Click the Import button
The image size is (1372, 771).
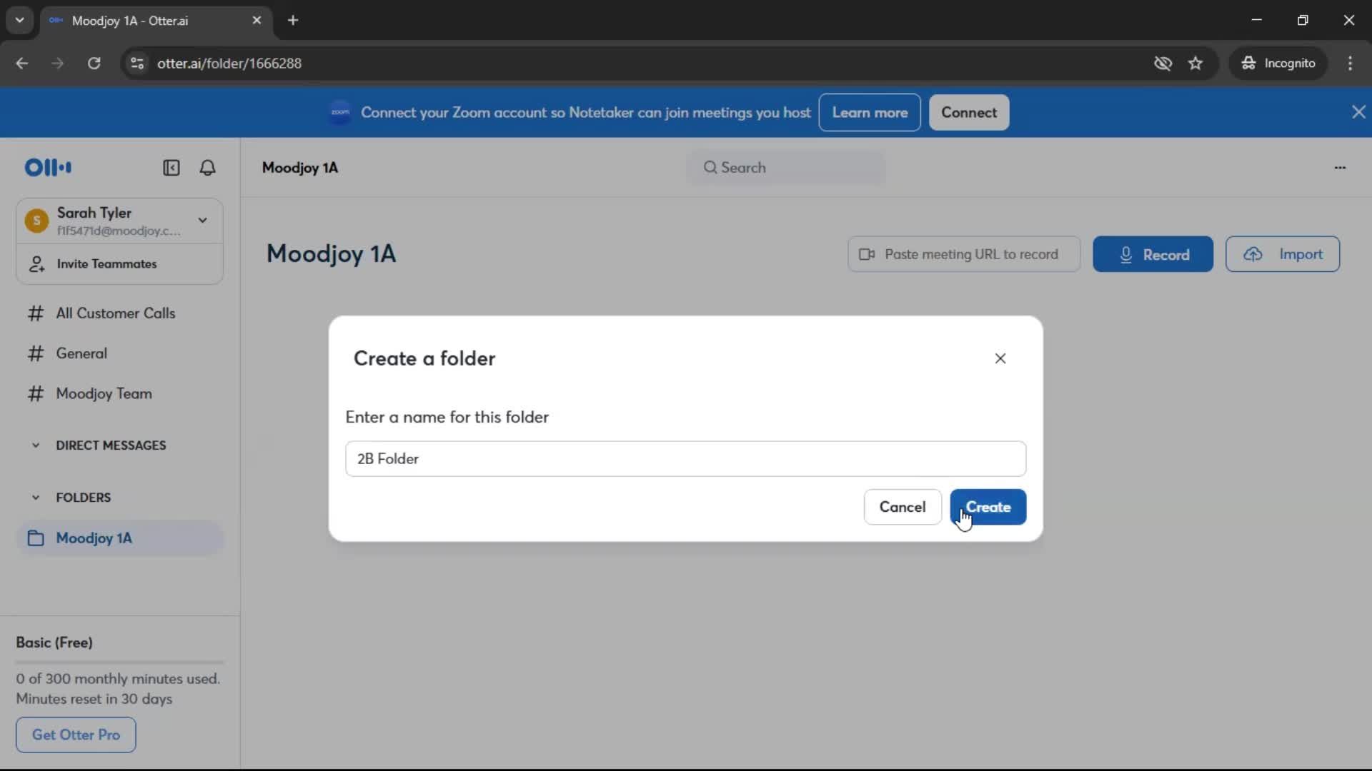[1283, 254]
